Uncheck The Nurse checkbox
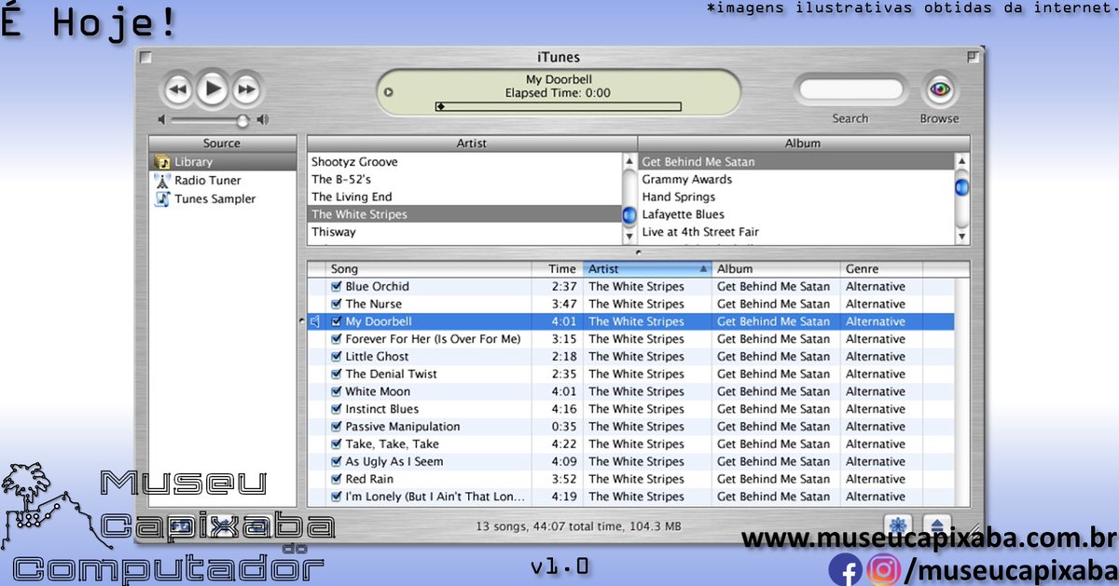1119x586 pixels. pos(337,304)
